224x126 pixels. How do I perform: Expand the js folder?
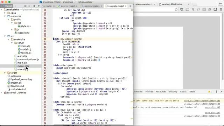[x=12, y=29]
